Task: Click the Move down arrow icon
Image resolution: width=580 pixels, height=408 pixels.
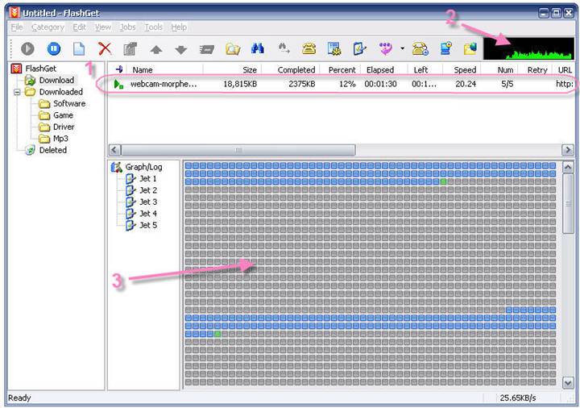Action: tap(181, 49)
